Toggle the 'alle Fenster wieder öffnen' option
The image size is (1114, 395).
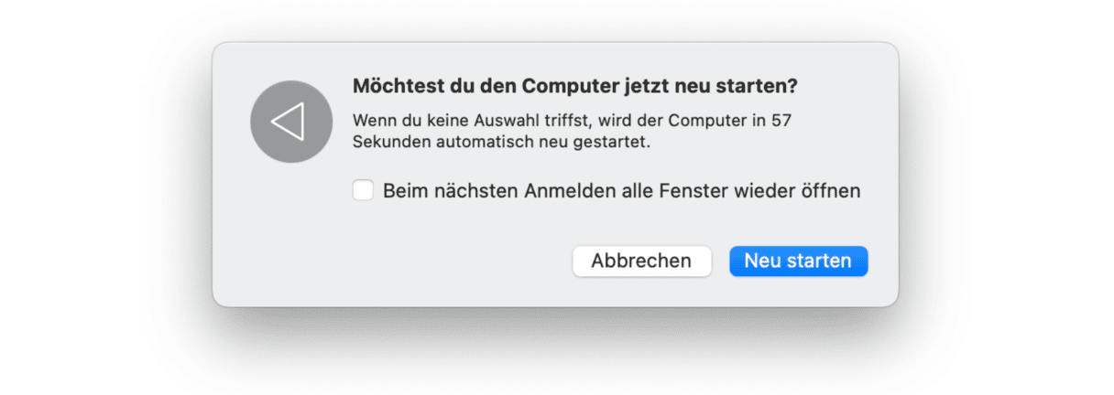click(364, 191)
